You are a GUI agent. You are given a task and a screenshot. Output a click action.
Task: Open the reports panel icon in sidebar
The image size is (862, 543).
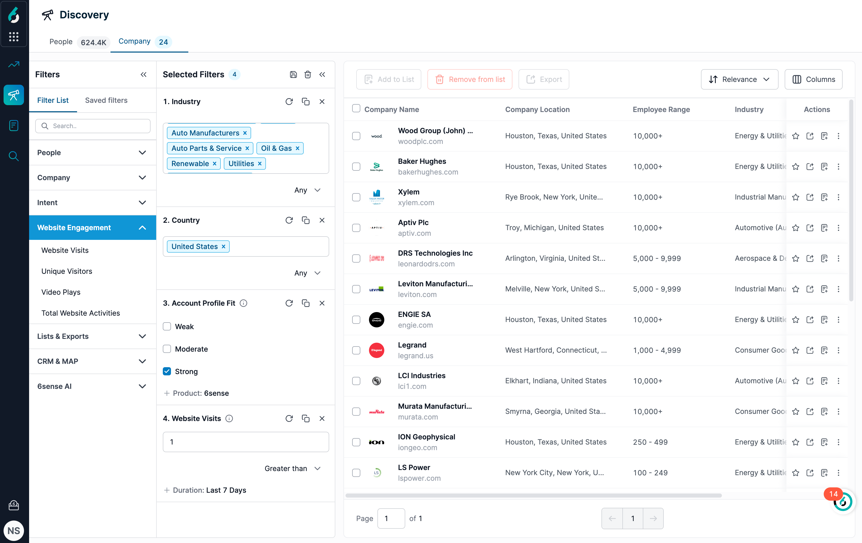[x=14, y=125]
